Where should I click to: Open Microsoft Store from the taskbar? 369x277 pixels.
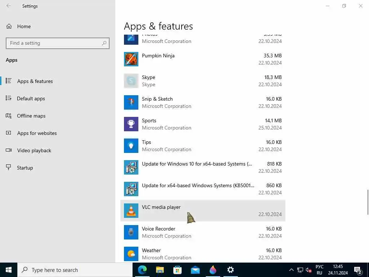(177, 270)
